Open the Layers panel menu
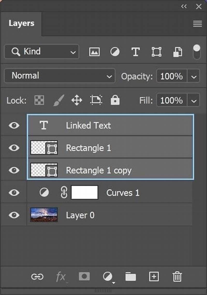This screenshot has width=207, height=295. [x=197, y=24]
